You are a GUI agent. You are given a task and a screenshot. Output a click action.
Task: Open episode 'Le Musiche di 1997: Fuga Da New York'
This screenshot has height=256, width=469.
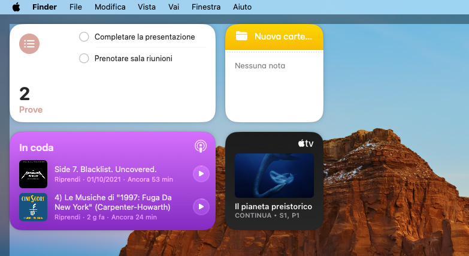[113, 203]
